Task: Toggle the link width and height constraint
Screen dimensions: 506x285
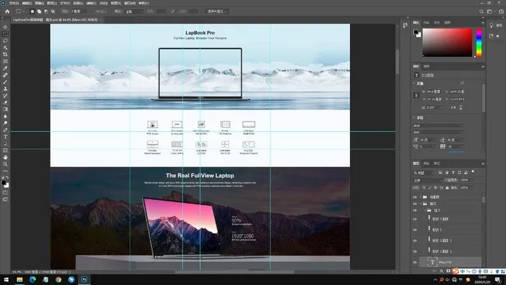Action: 415,95
